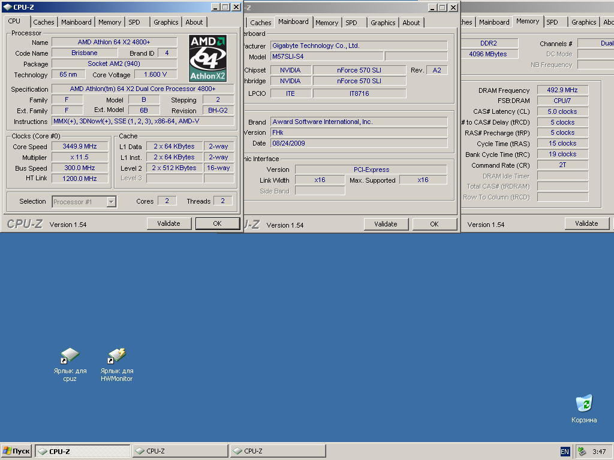Viewport: 614px width, 460px height.
Task: Click Validate in the Memory window
Action: pyautogui.click(x=586, y=223)
